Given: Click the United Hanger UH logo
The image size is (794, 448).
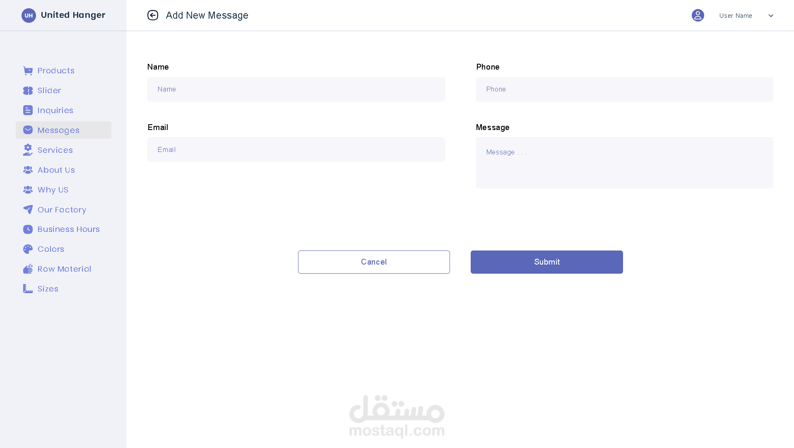Looking at the screenshot, I should (x=29, y=15).
